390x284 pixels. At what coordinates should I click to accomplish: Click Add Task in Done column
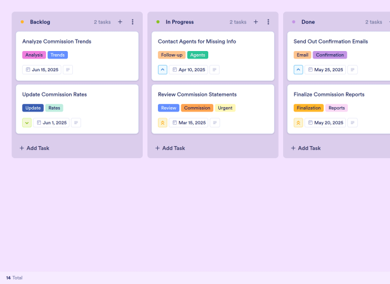click(306, 148)
